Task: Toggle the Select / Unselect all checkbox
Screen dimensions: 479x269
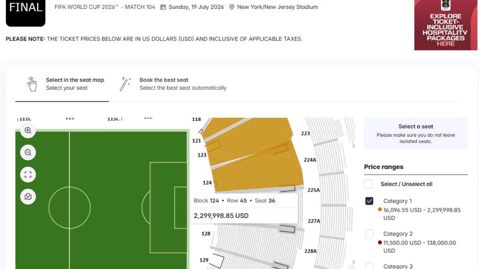Action: [x=369, y=184]
